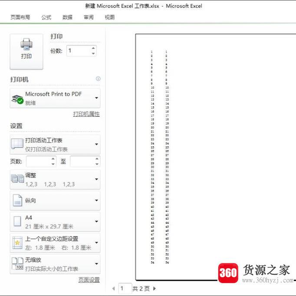Image resolution: width=296 pixels, height=296 pixels.
Task: Increase the starting page number spinner
Action: [x=53, y=159]
